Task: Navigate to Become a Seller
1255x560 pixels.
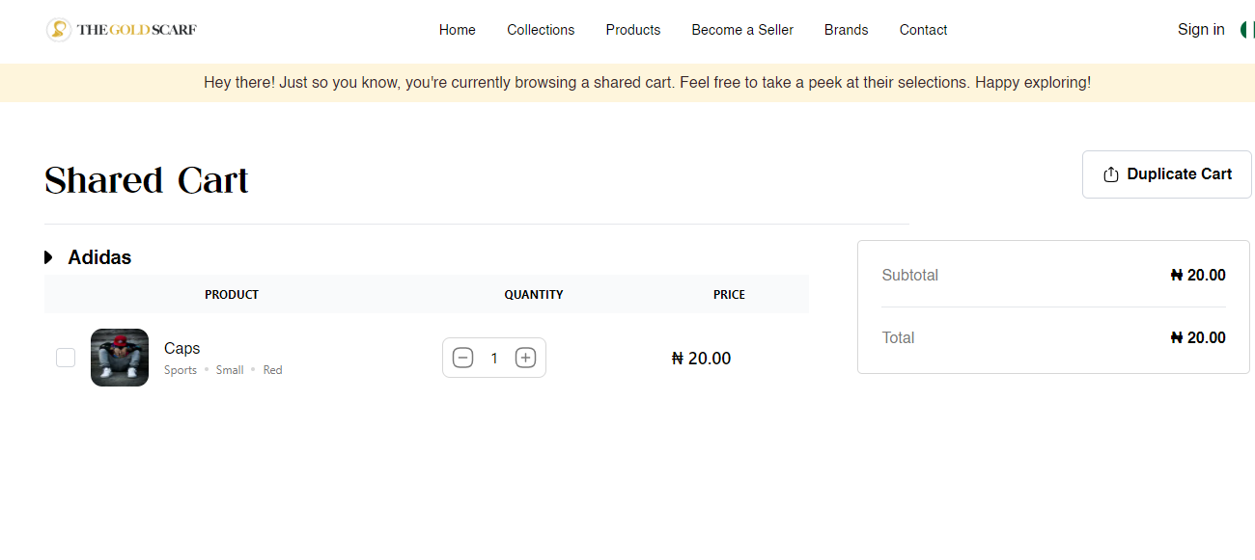Action: [x=742, y=30]
